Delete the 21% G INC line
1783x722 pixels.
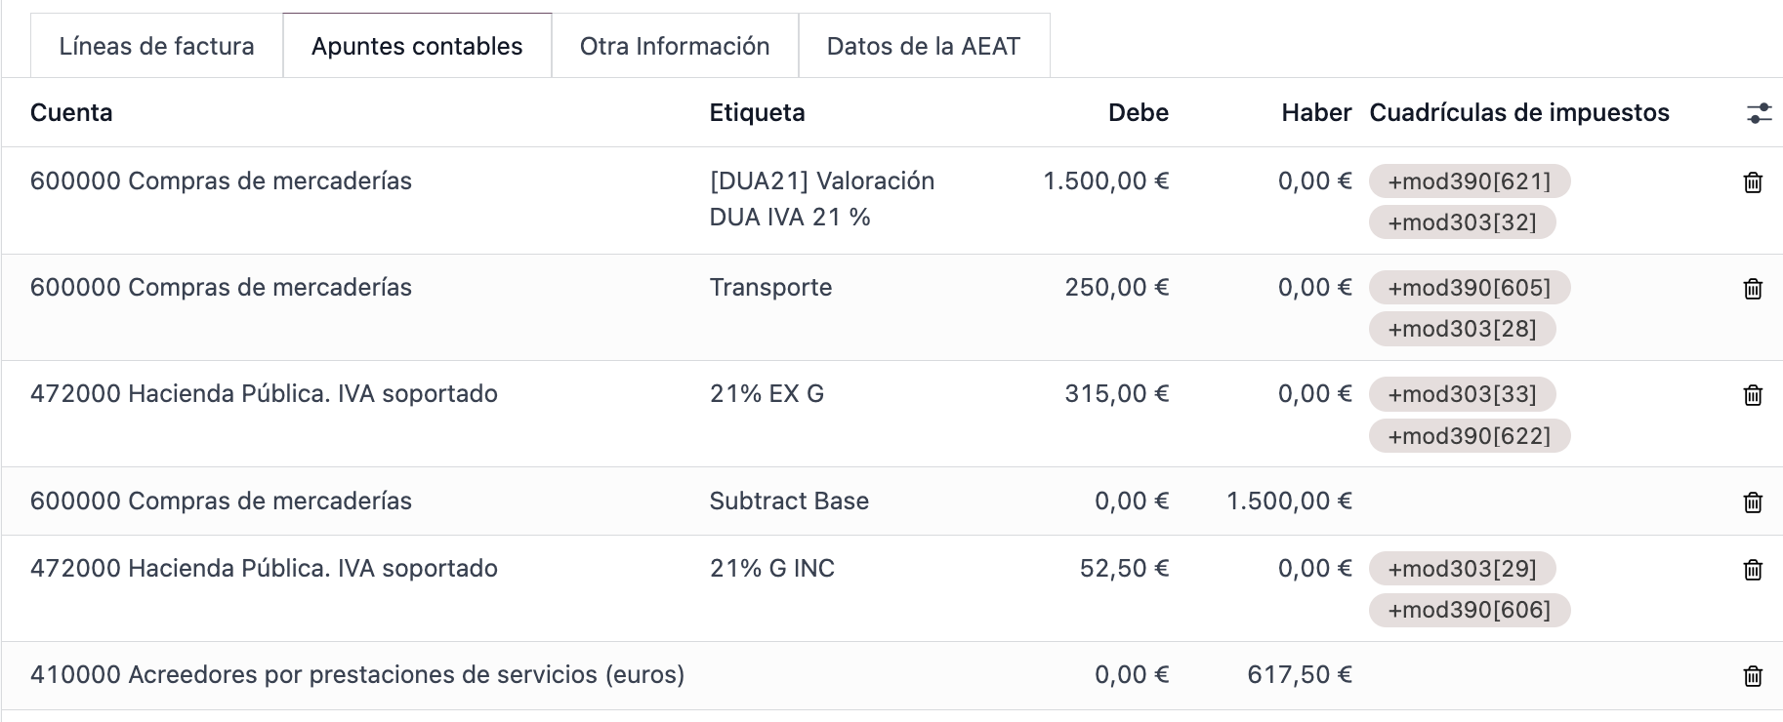coord(1755,568)
